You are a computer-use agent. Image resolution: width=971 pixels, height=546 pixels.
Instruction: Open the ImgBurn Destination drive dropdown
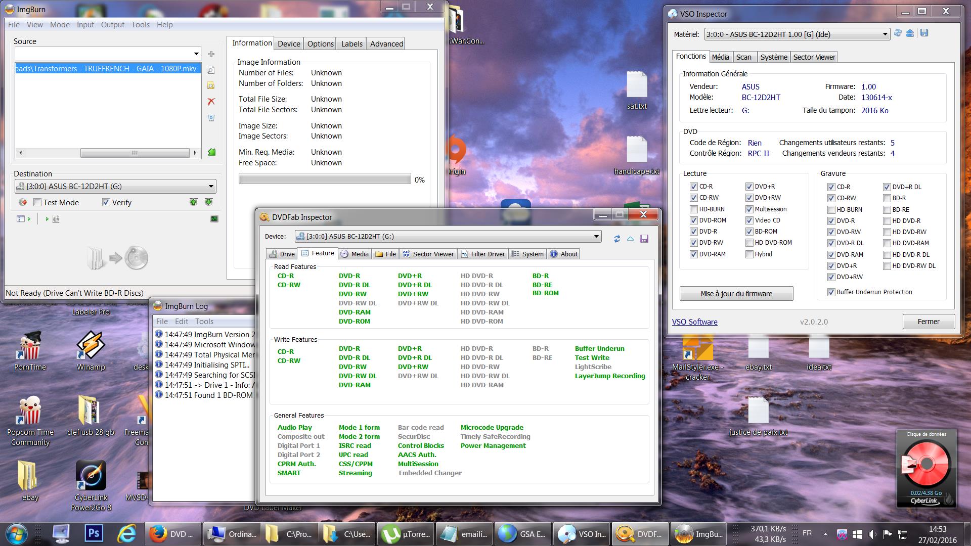click(211, 187)
